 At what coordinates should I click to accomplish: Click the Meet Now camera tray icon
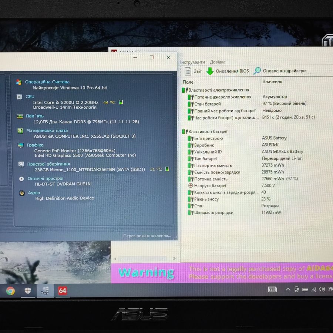[x=296, y=289]
